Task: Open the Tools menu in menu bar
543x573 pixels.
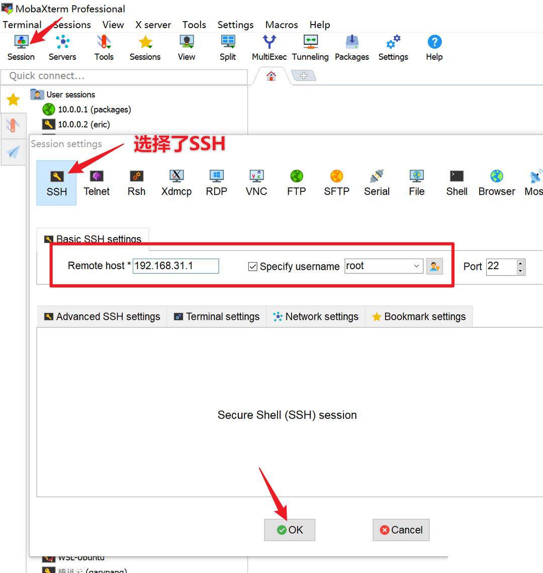Action: [x=194, y=25]
